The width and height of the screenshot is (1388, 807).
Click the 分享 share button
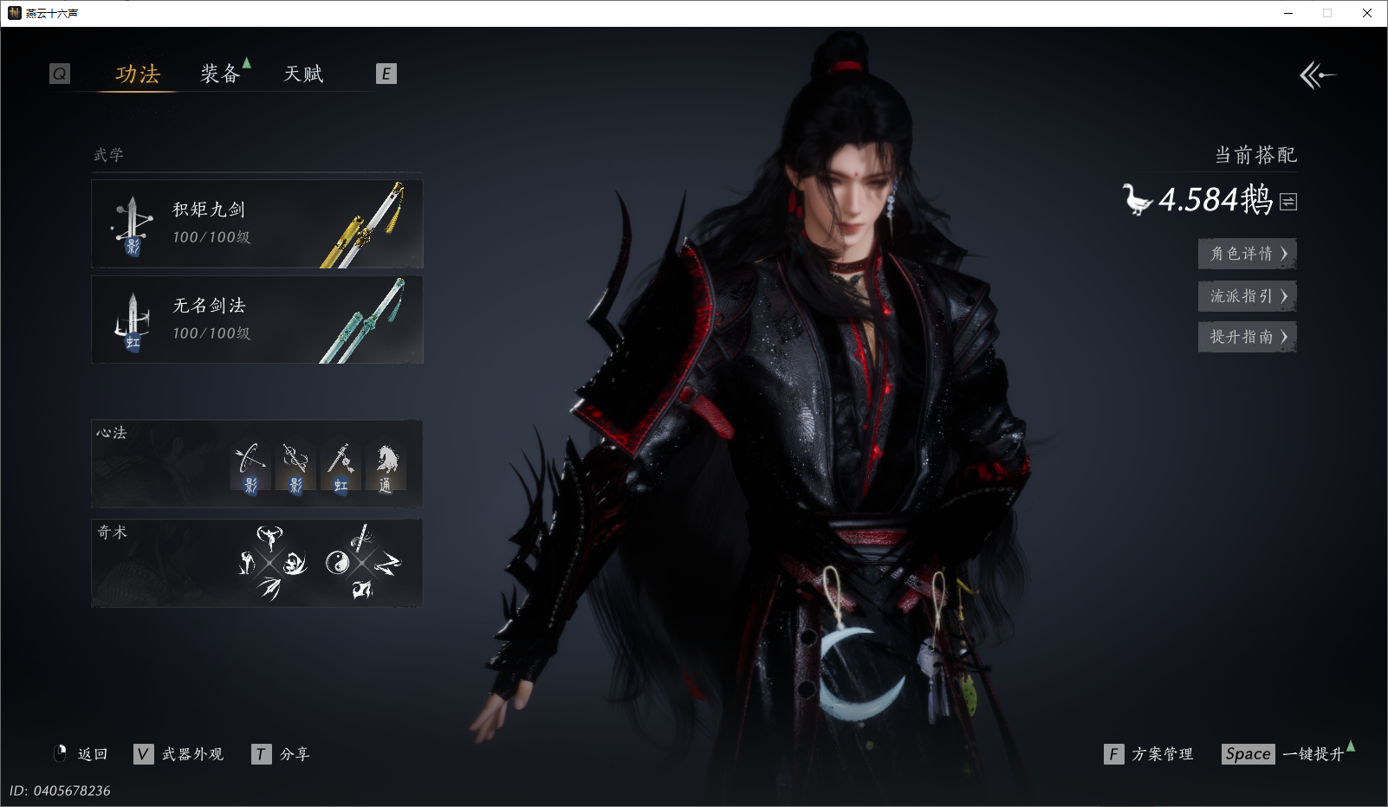[x=281, y=754]
